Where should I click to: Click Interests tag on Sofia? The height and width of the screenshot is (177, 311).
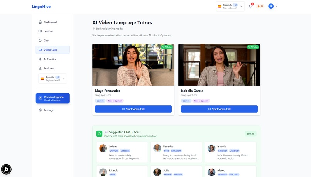[178, 175]
